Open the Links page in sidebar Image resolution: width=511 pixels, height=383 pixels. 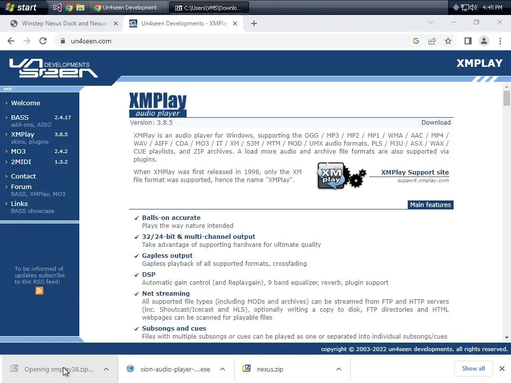[19, 203]
